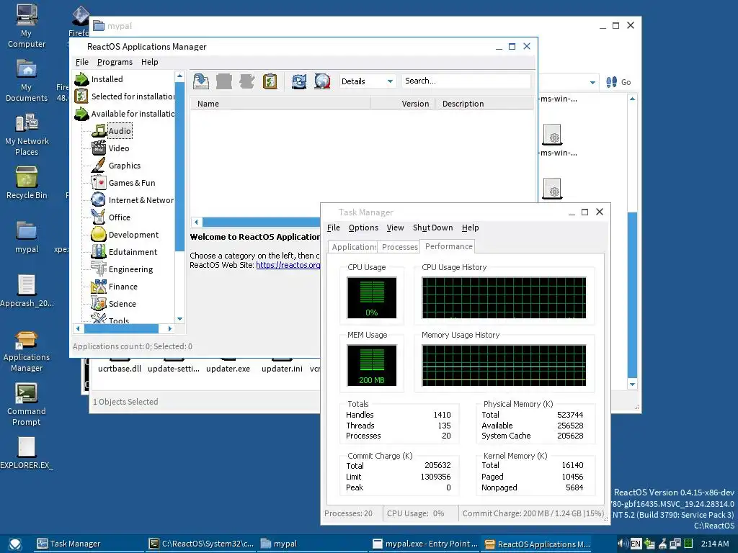Click the mypal window scroll-up arrow
The height and width of the screenshot is (553, 738).
(632, 99)
